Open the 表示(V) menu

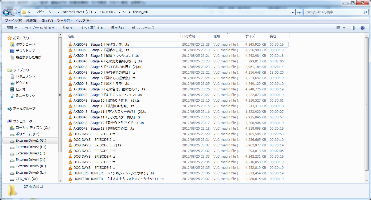click(47, 21)
